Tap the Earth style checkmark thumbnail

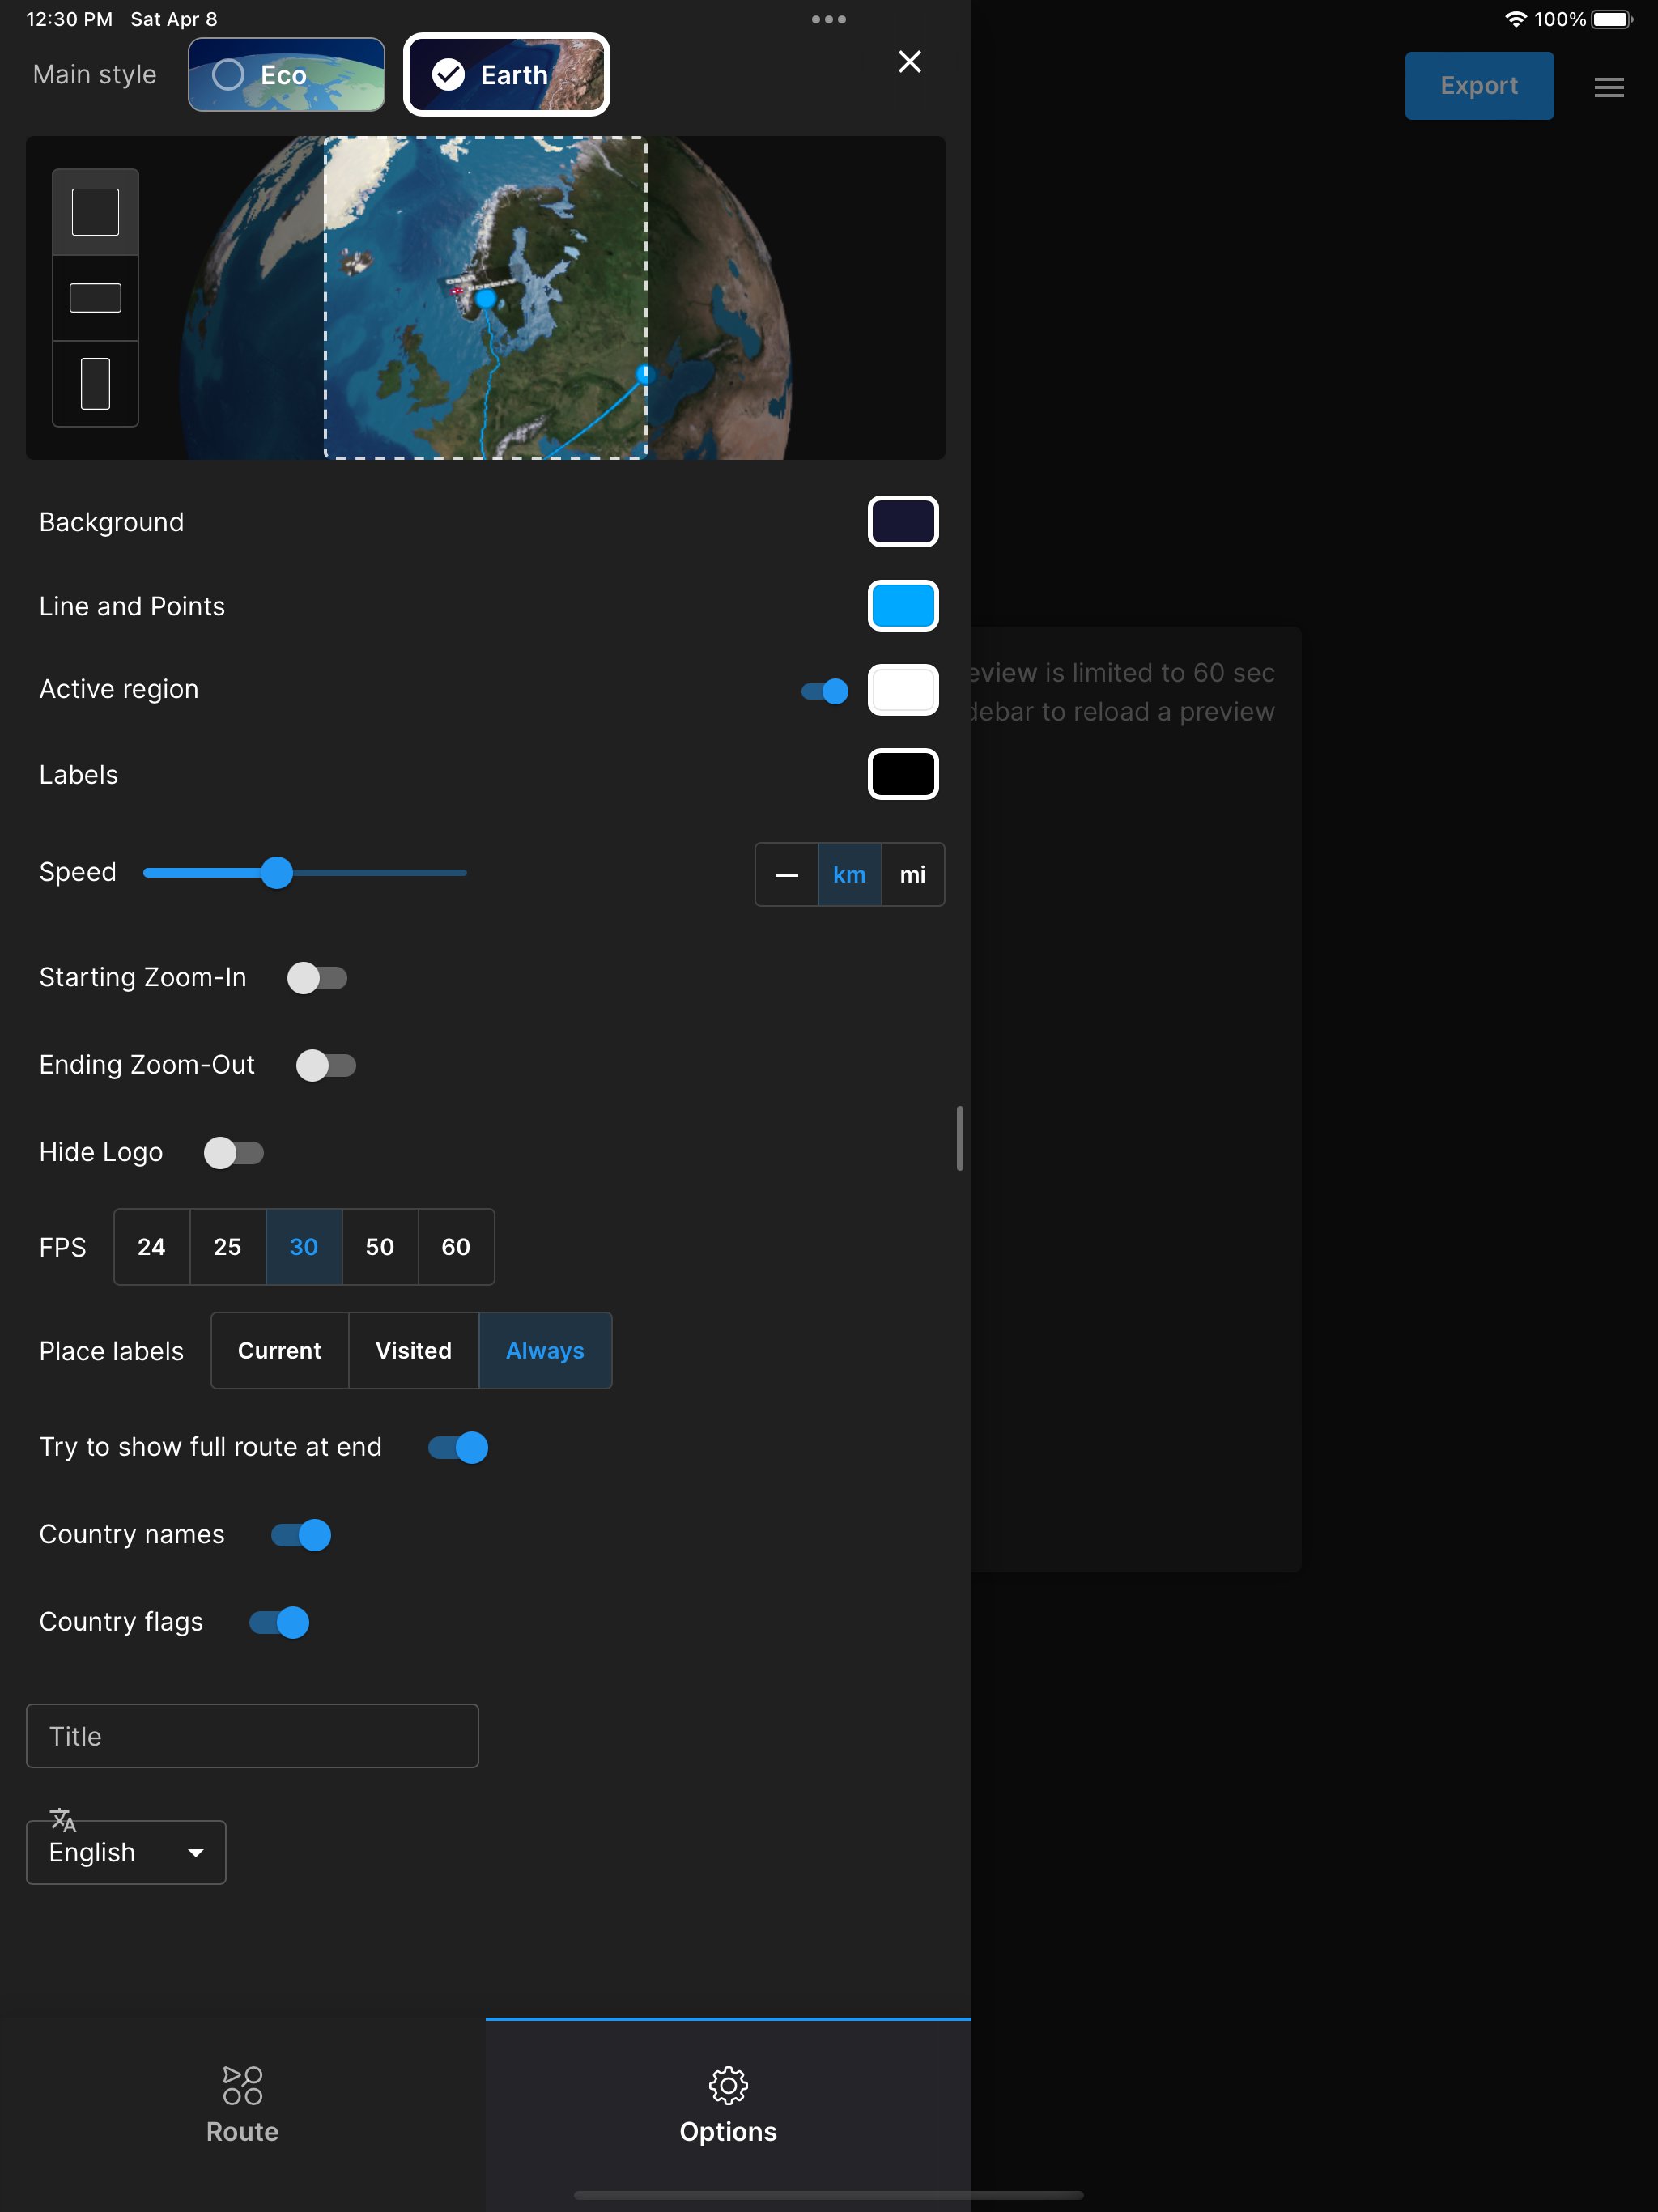(x=449, y=74)
